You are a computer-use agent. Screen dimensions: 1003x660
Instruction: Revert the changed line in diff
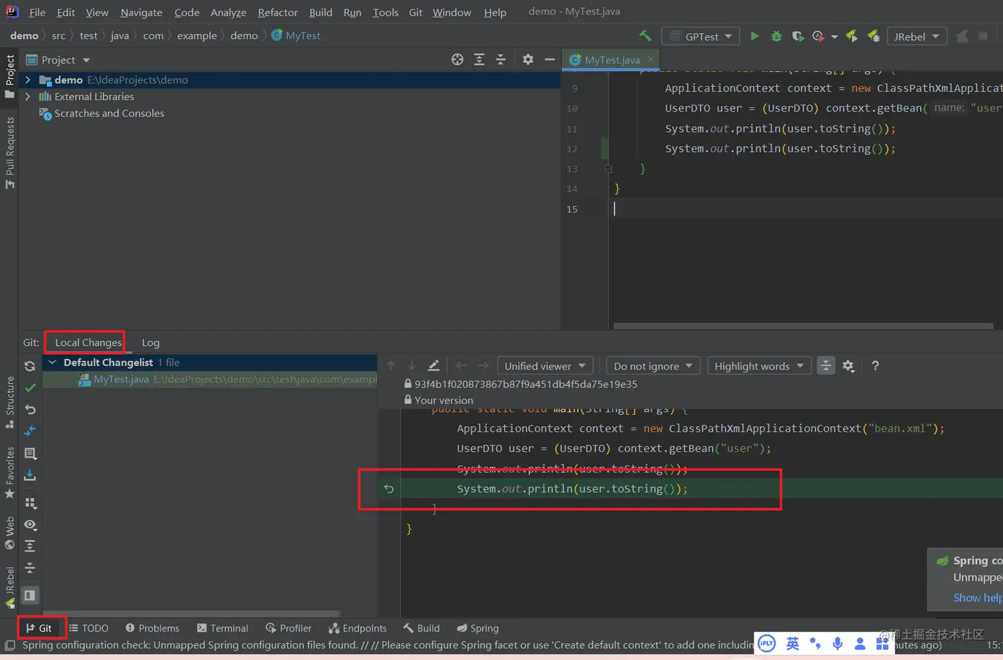pos(389,489)
